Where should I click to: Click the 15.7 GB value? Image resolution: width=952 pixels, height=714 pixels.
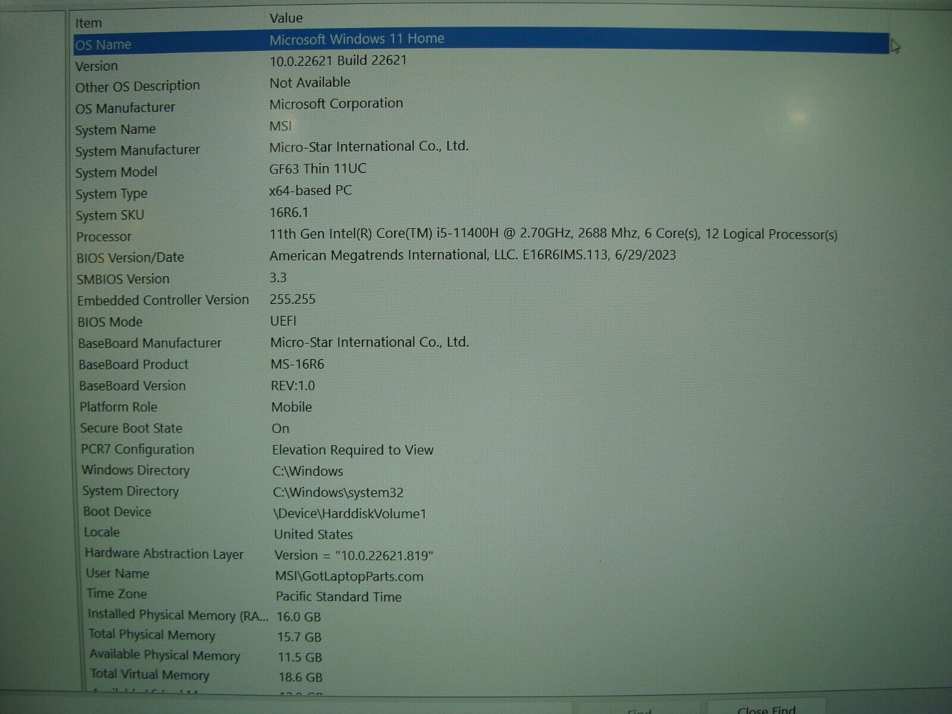pos(299,637)
